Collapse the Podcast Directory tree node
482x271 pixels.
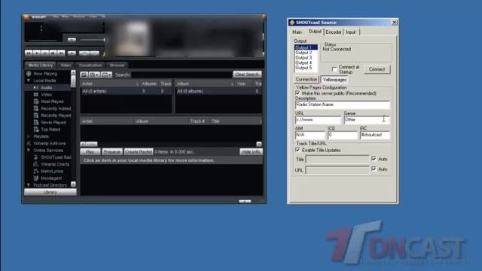(x=29, y=185)
